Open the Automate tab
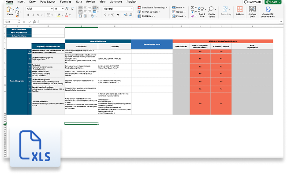The width and height of the screenshot is (287, 174). point(116,2)
